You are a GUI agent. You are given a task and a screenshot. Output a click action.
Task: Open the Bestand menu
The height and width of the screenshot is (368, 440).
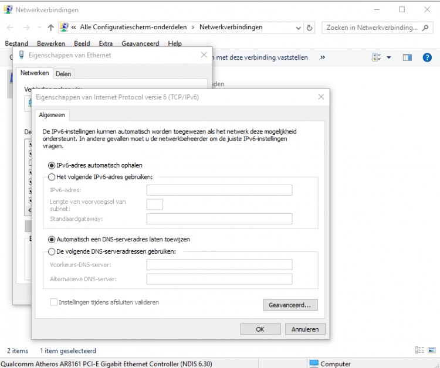(16, 43)
